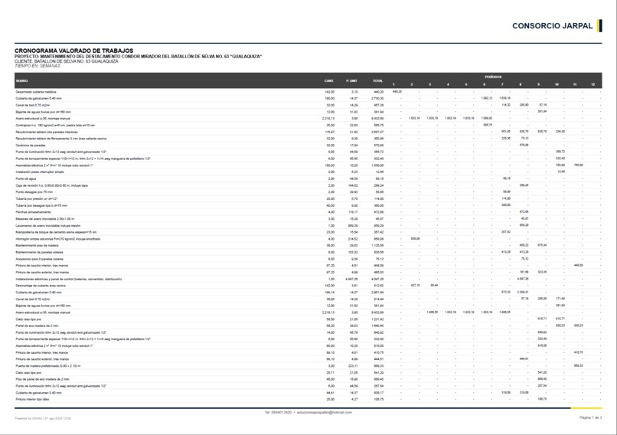Select the Cerámica de paredes row
617x435 pixels.
pos(308,146)
